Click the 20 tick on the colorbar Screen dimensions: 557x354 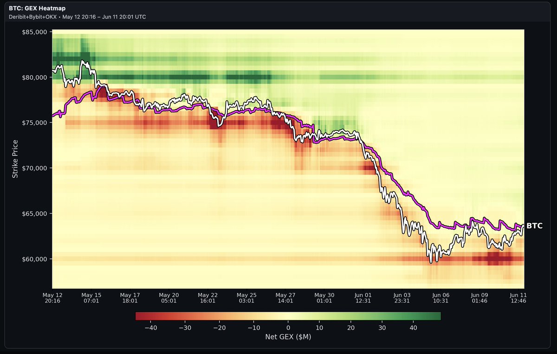(x=351, y=328)
